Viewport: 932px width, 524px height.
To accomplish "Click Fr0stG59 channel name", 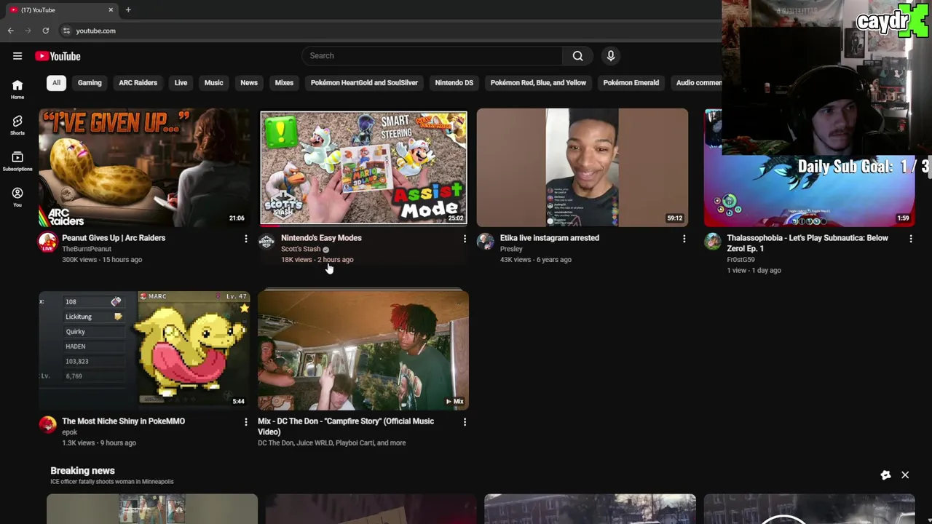I will pyautogui.click(x=741, y=260).
